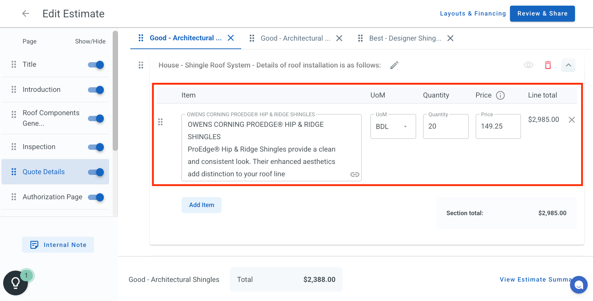This screenshot has width=593, height=301.
Task: Disable the Inspection page toggle
Action: coord(96,147)
